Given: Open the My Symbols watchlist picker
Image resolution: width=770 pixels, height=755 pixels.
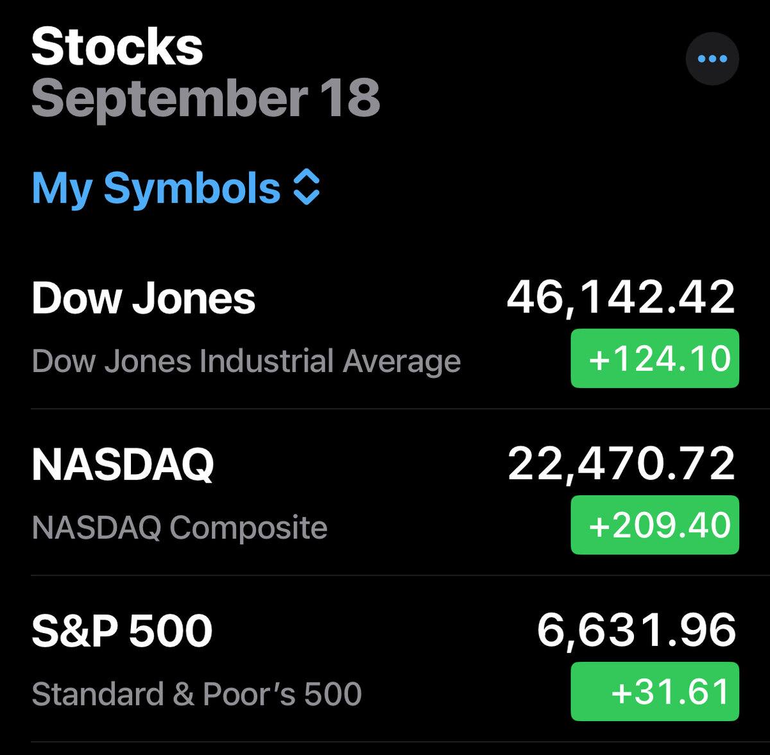Looking at the screenshot, I should click(156, 188).
